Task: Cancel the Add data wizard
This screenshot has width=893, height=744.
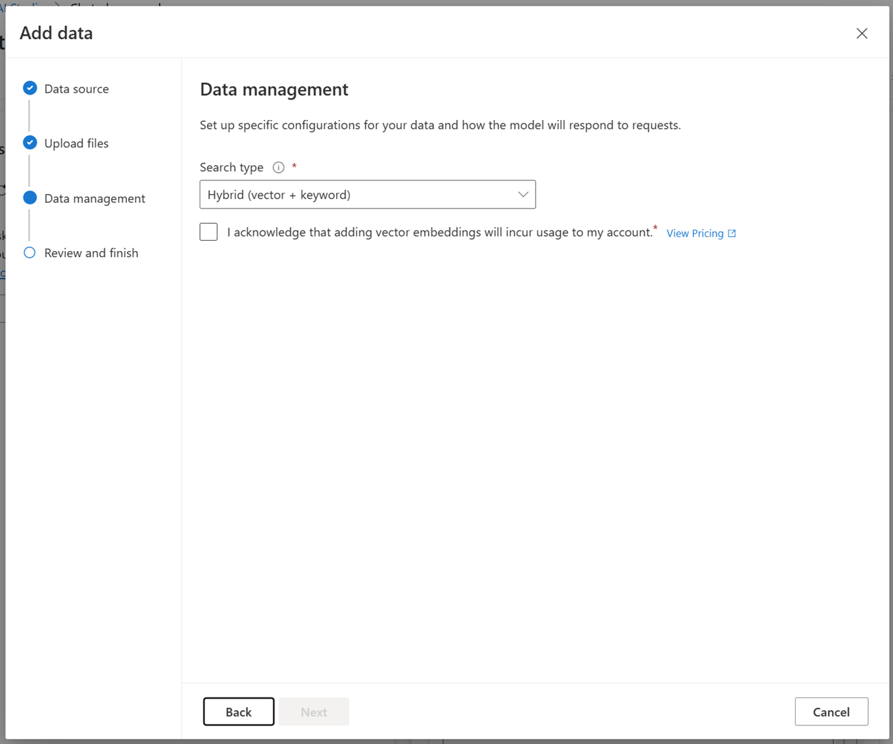Action: pyautogui.click(x=831, y=712)
